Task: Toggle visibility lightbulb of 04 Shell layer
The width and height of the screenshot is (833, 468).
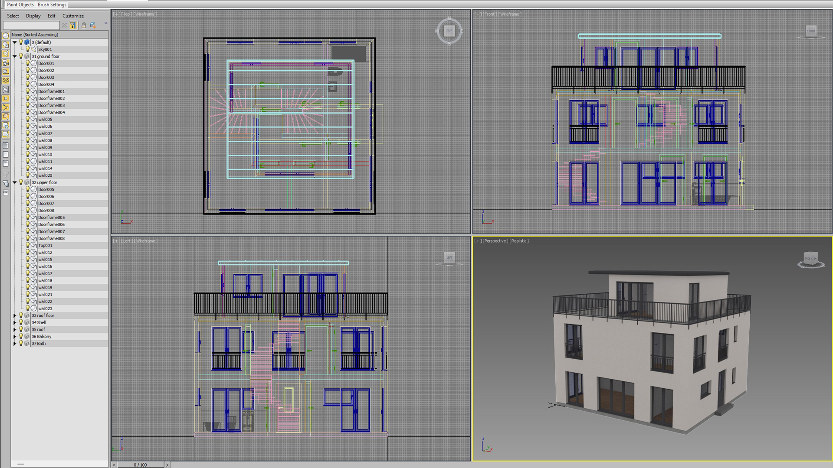Action: [20, 322]
